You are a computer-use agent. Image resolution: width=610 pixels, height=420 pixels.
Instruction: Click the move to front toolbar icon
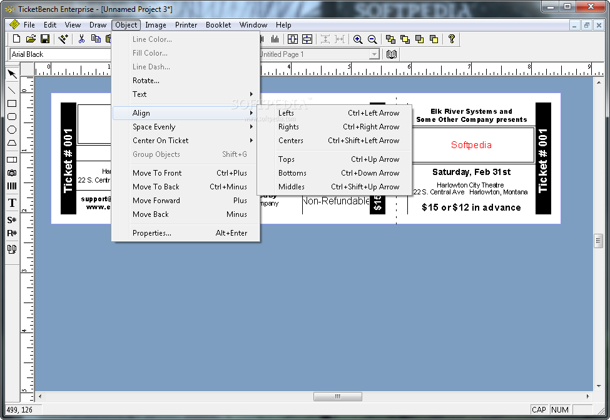coord(390,39)
